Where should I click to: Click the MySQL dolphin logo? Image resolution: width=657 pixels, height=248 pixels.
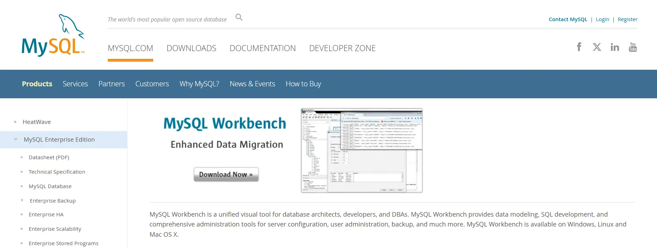click(53, 35)
